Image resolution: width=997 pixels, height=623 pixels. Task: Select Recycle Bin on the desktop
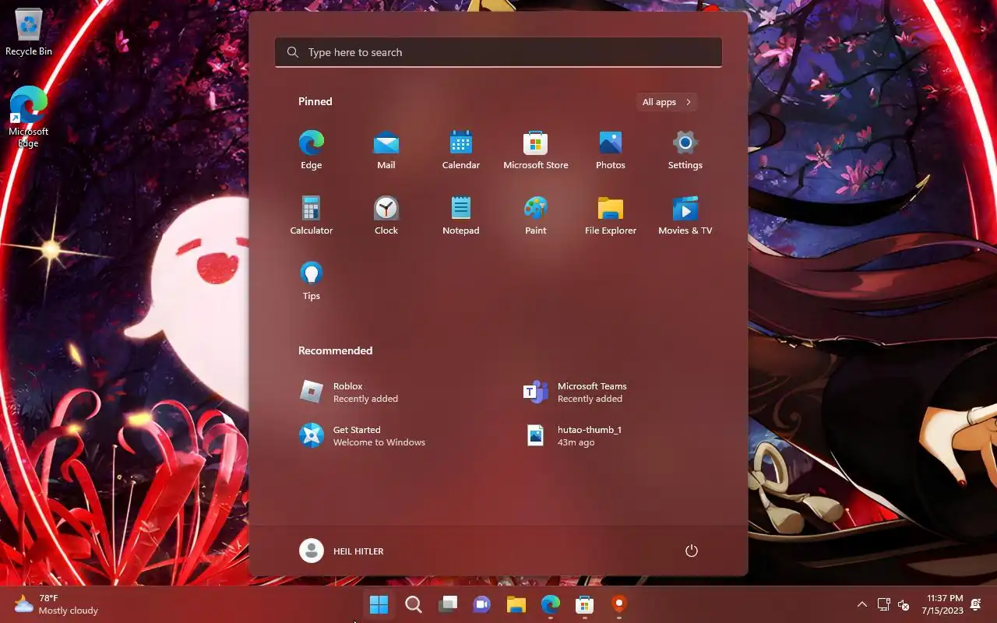[29, 33]
